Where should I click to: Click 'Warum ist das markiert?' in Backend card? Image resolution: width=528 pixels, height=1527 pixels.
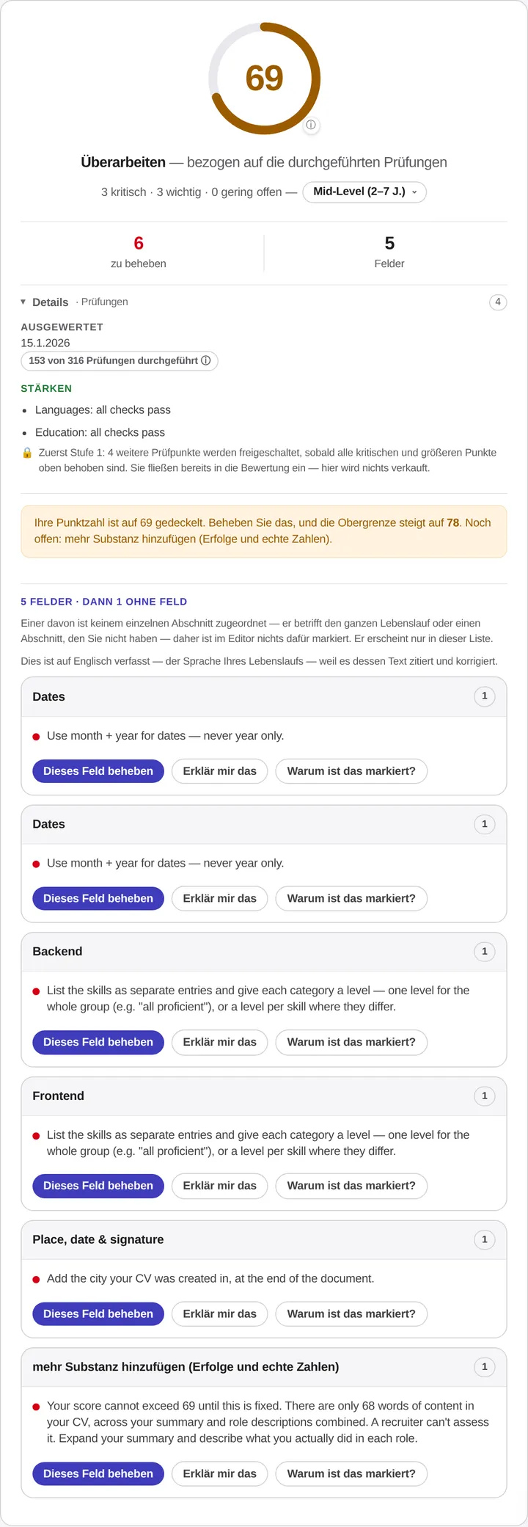pyautogui.click(x=351, y=1042)
